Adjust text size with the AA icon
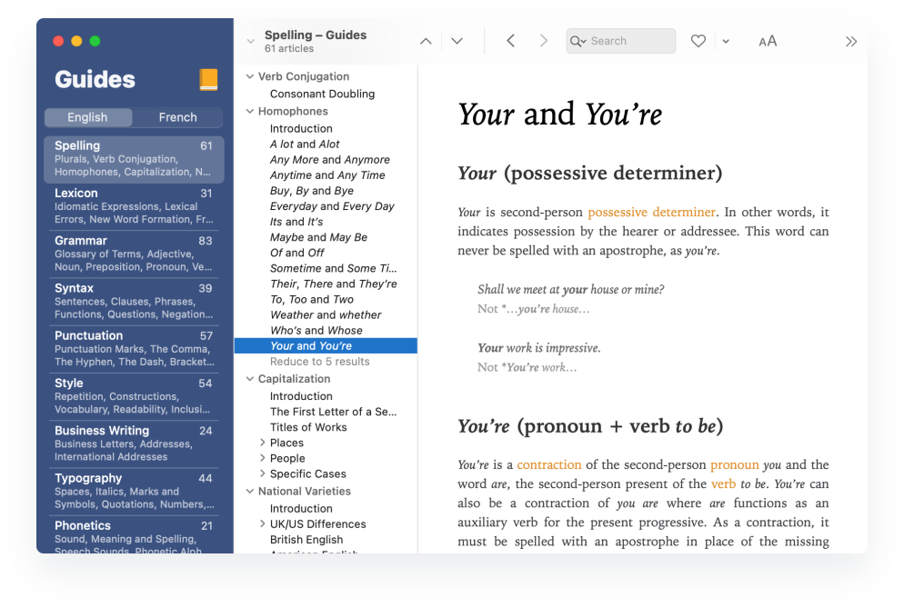The width and height of the screenshot is (904, 608). (768, 41)
